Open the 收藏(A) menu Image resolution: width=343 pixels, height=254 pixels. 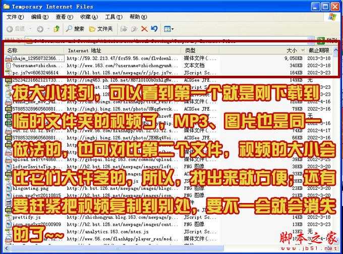[89, 17]
